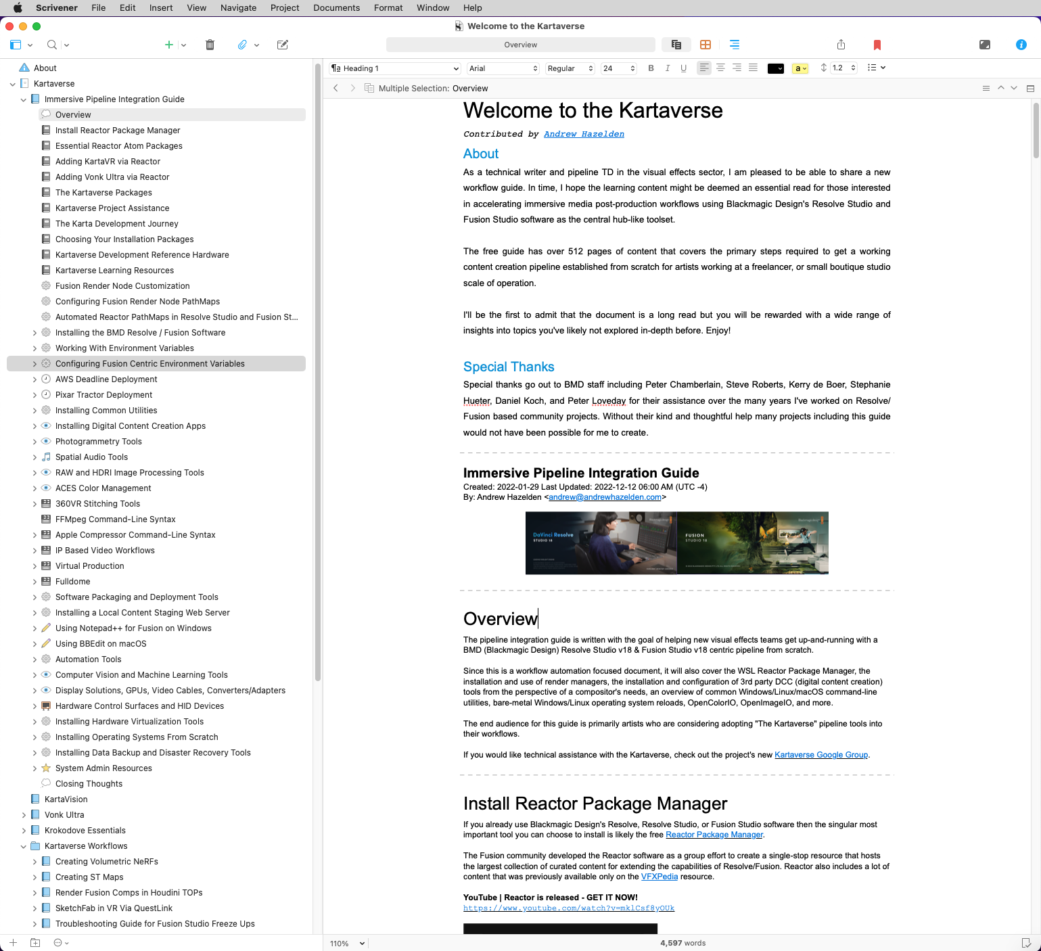1041x951 pixels.
Task: Open the Heading 1 paragraph style dropdown
Action: (395, 68)
